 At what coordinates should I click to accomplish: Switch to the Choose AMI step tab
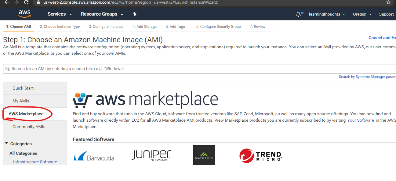[19, 27]
